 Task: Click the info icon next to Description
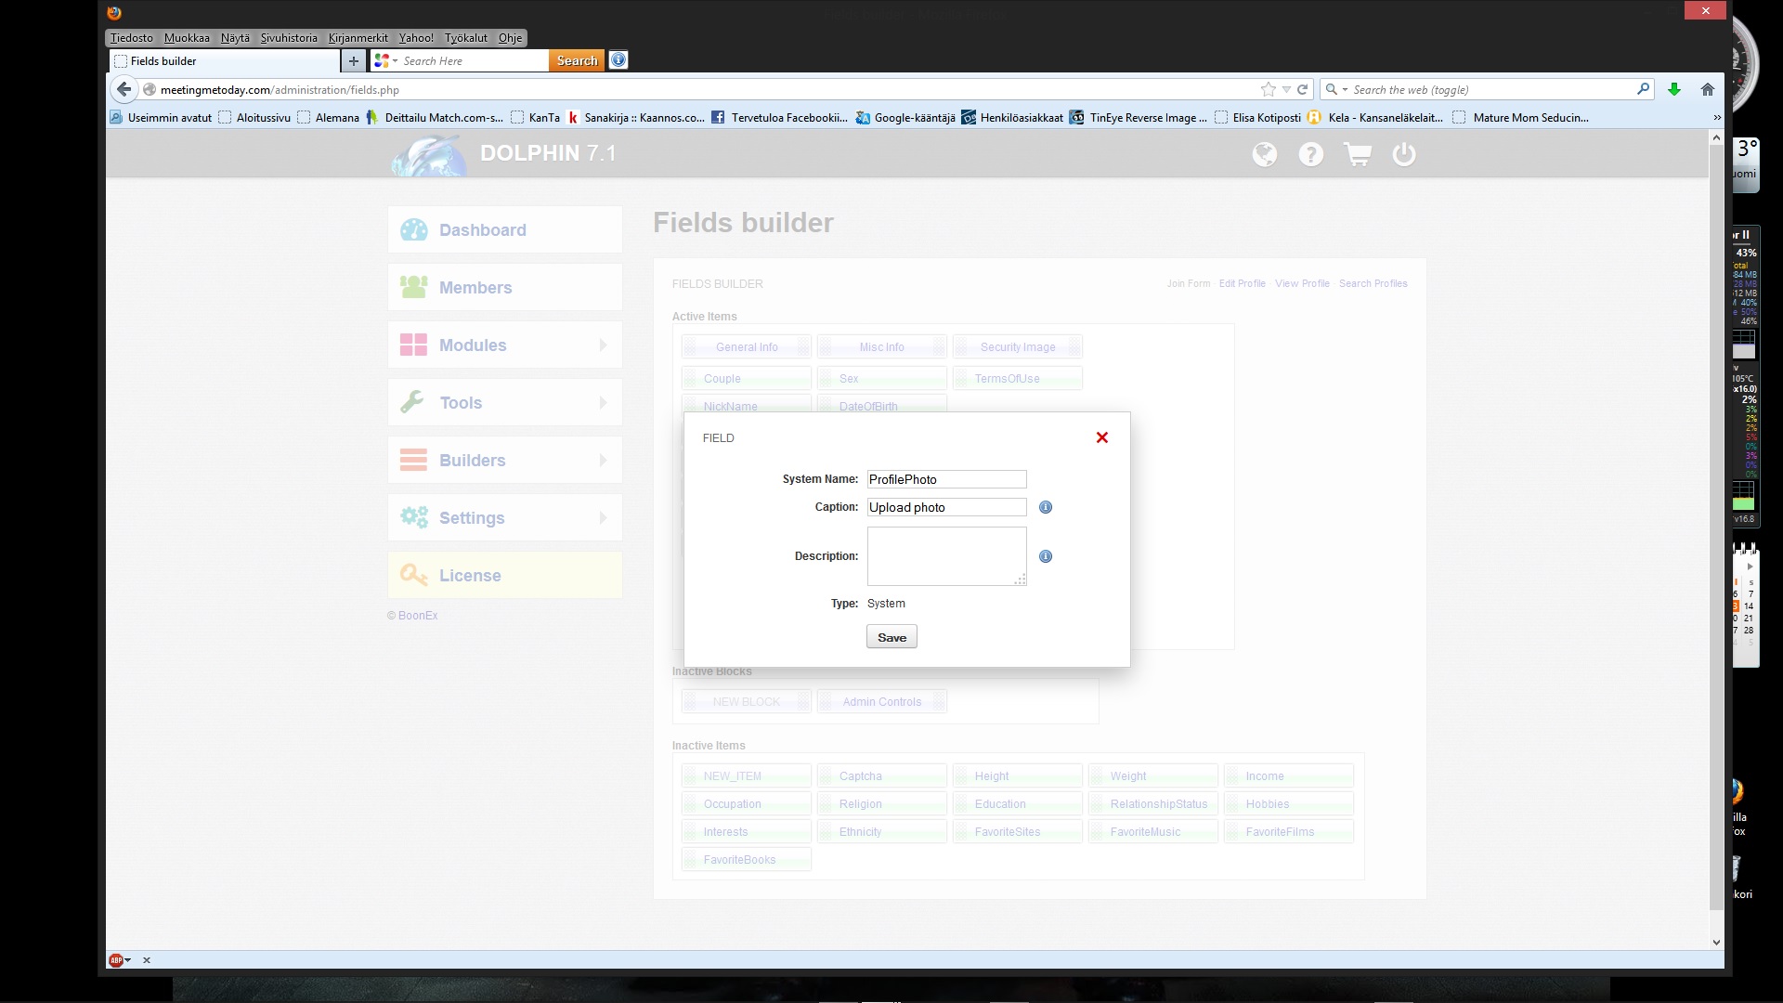[x=1045, y=556]
